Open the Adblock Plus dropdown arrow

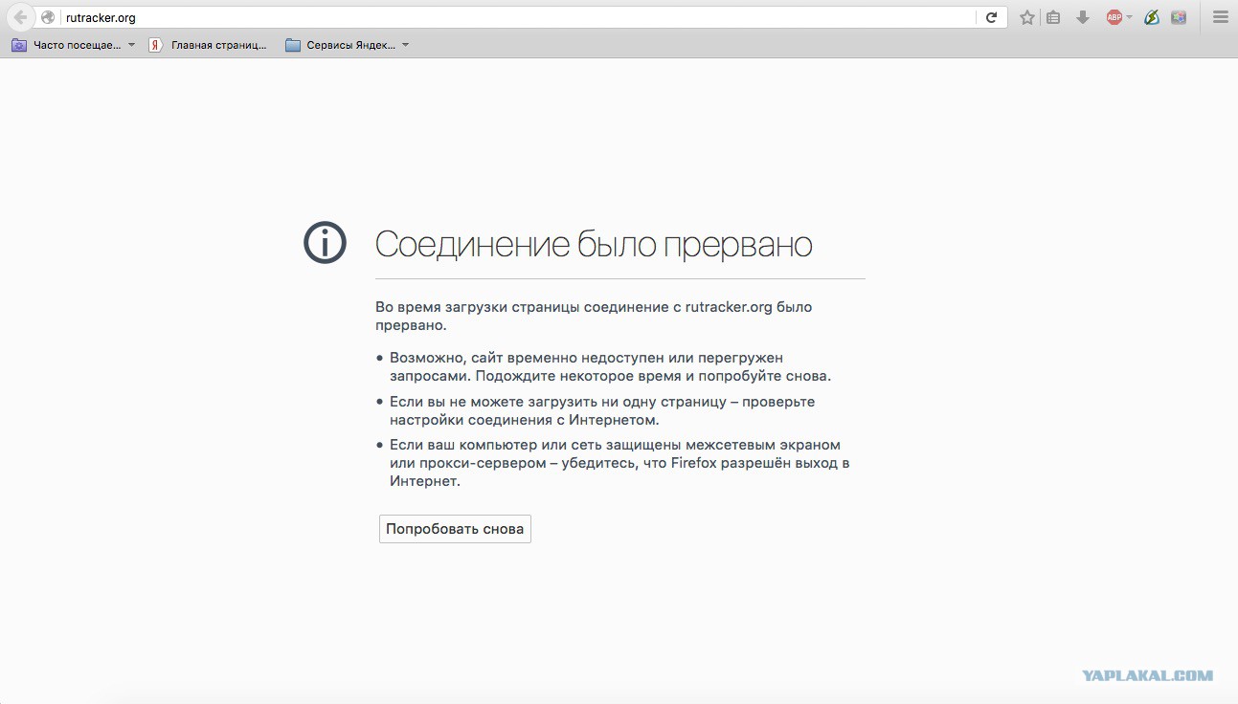[1129, 17]
